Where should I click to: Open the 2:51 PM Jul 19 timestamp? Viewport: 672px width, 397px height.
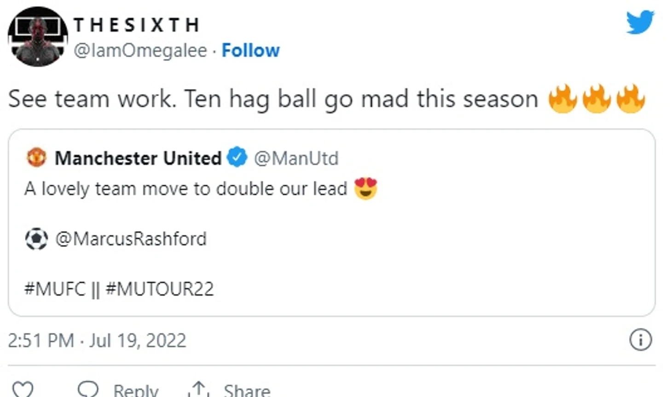click(x=97, y=340)
